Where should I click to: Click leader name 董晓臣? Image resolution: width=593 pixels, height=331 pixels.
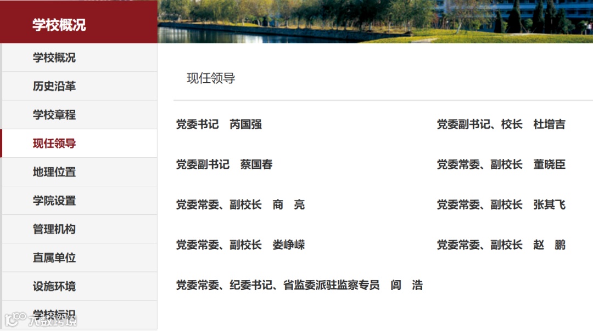tap(549, 164)
